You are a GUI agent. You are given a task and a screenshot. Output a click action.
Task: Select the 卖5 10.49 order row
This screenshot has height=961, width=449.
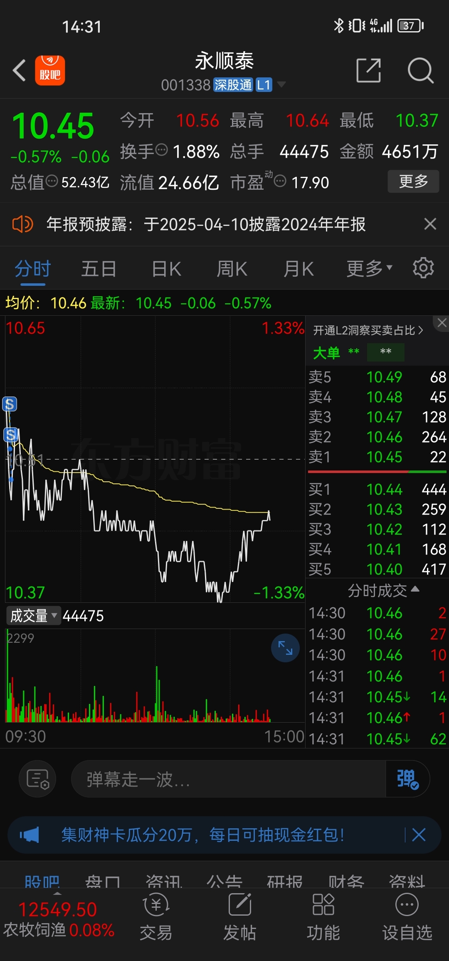pyautogui.click(x=377, y=377)
